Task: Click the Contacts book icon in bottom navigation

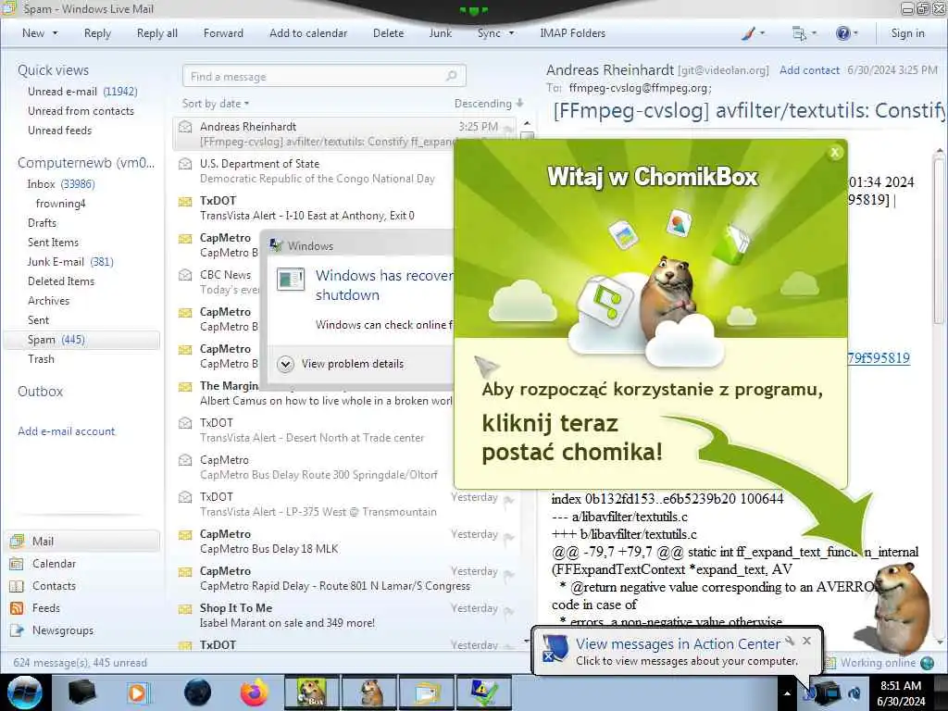Action: pyautogui.click(x=17, y=586)
